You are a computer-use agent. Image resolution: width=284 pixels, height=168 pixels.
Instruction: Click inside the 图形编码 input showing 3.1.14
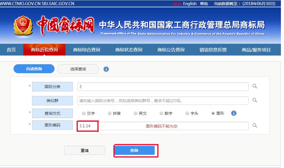click(x=112, y=126)
